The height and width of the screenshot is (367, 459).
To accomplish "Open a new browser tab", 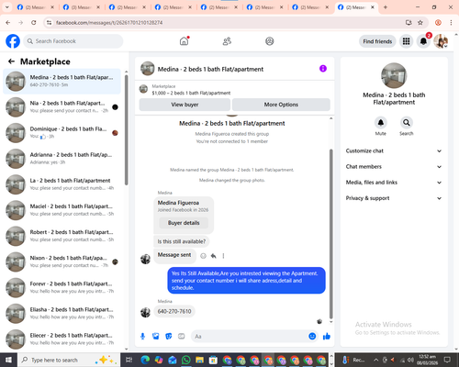I will pos(386,7).
